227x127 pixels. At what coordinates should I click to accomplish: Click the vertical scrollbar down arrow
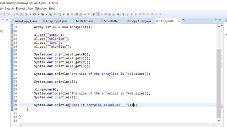[x=218, y=120]
